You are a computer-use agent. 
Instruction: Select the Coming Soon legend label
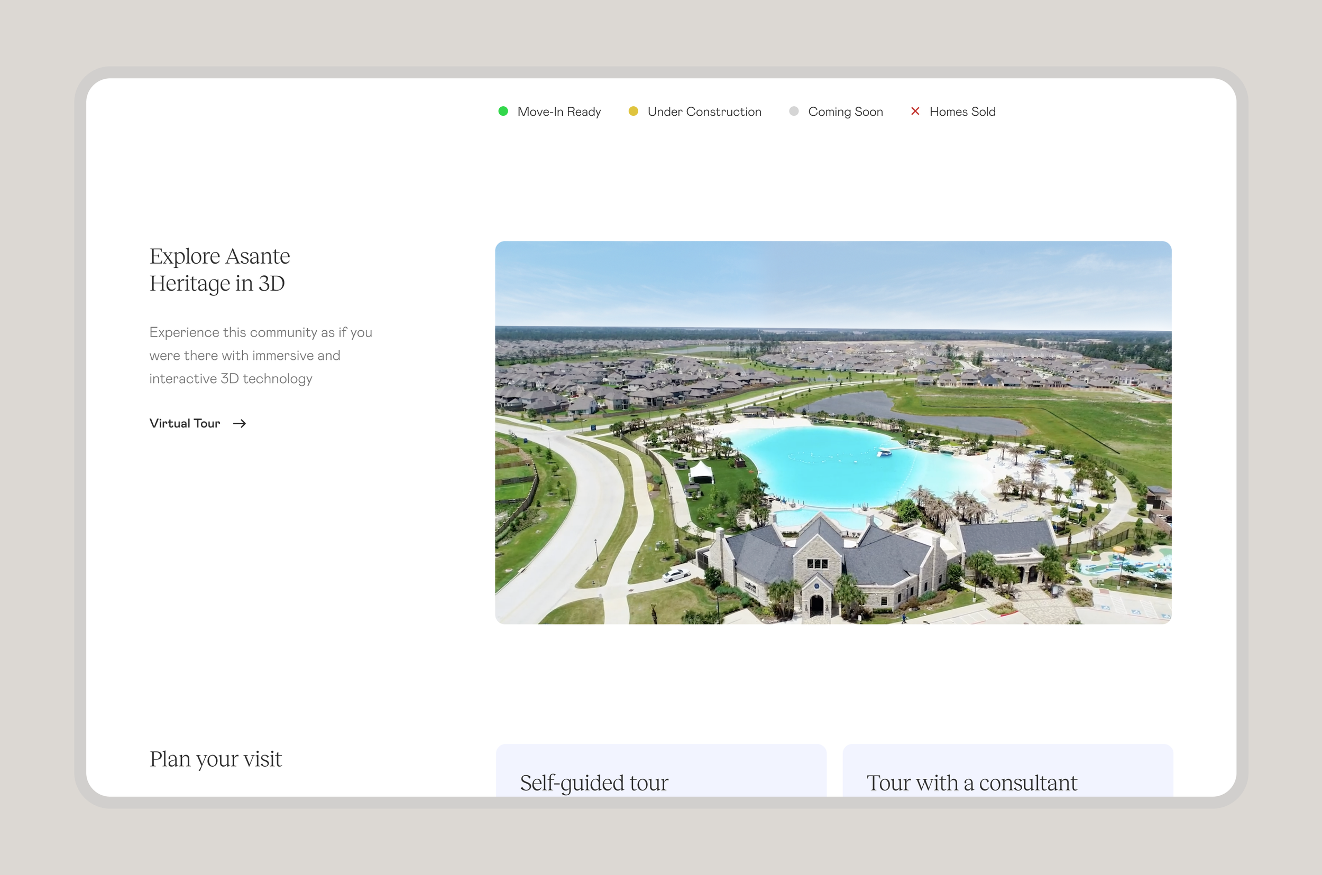pyautogui.click(x=845, y=111)
